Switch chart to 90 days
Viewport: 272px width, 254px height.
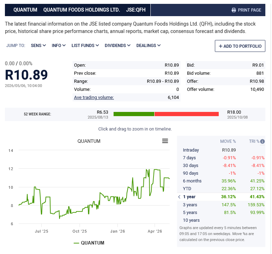pos(221,173)
